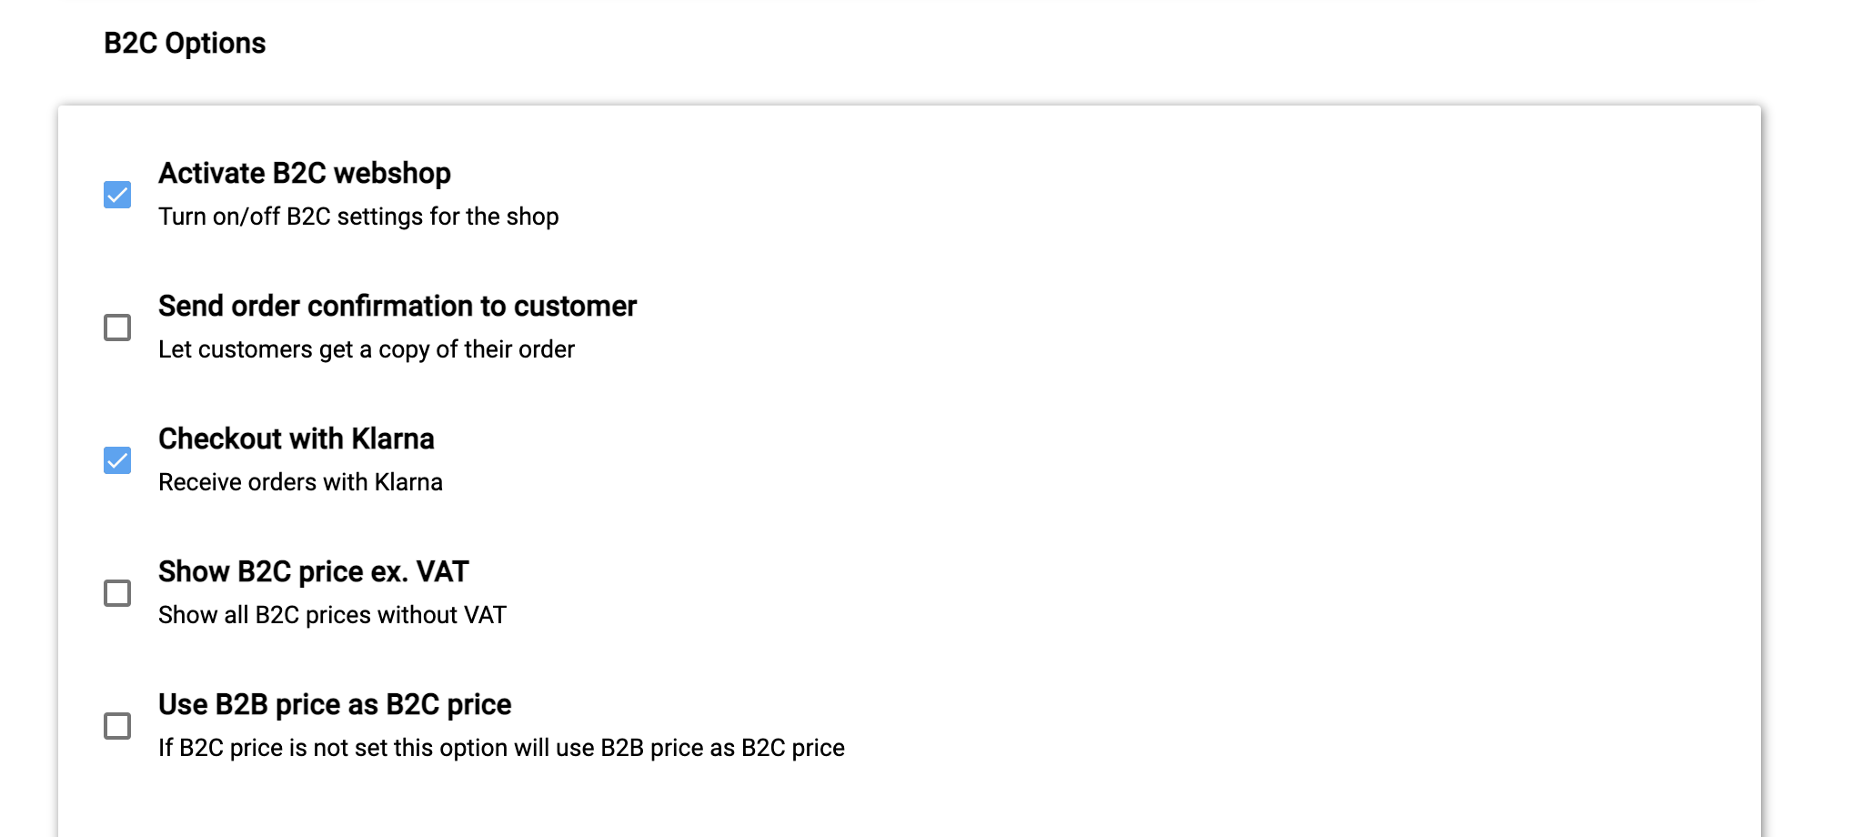Click 'Turn on/off B2C settings for the shop' text
Screen dimensions: 1861x837
tap(357, 217)
